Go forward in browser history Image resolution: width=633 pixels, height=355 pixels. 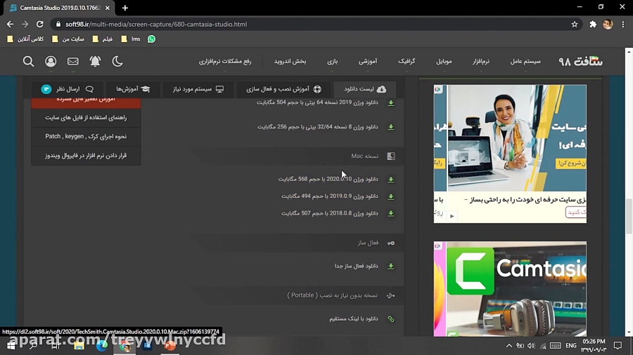point(25,24)
